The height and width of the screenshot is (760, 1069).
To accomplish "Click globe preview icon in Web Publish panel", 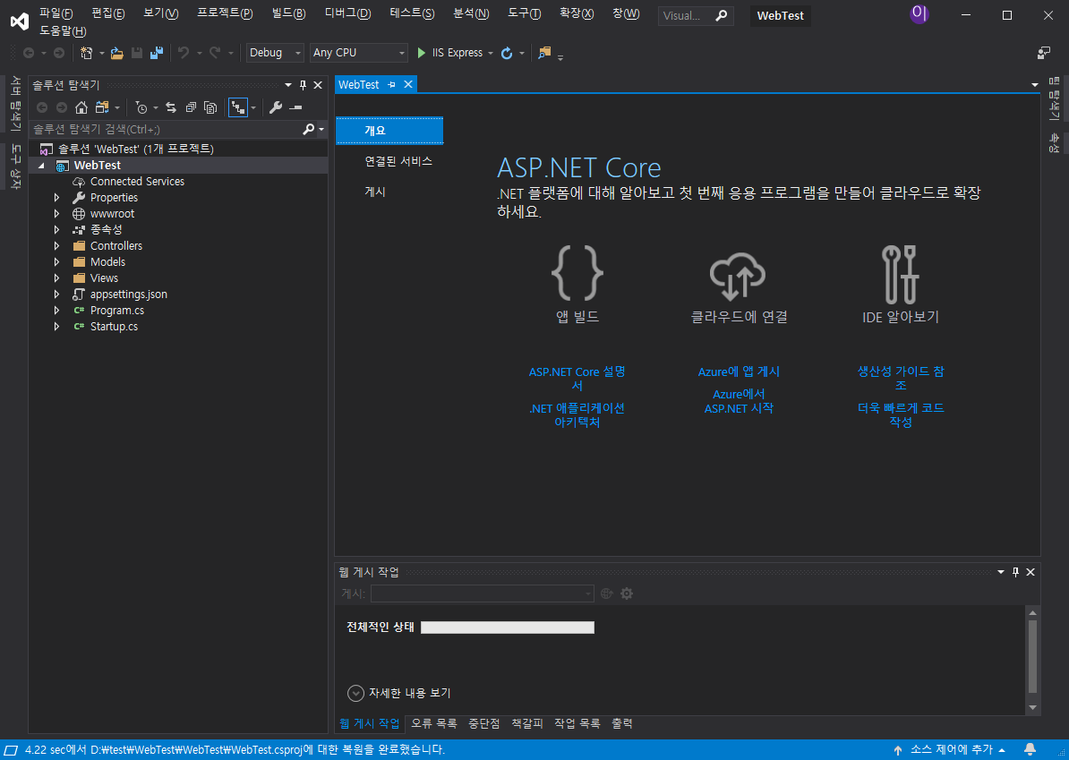I will (607, 593).
